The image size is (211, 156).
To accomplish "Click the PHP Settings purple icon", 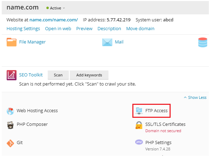I will [x=139, y=142].
